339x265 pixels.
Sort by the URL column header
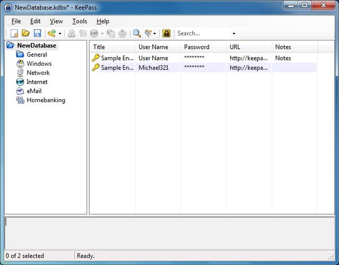pyautogui.click(x=249, y=47)
